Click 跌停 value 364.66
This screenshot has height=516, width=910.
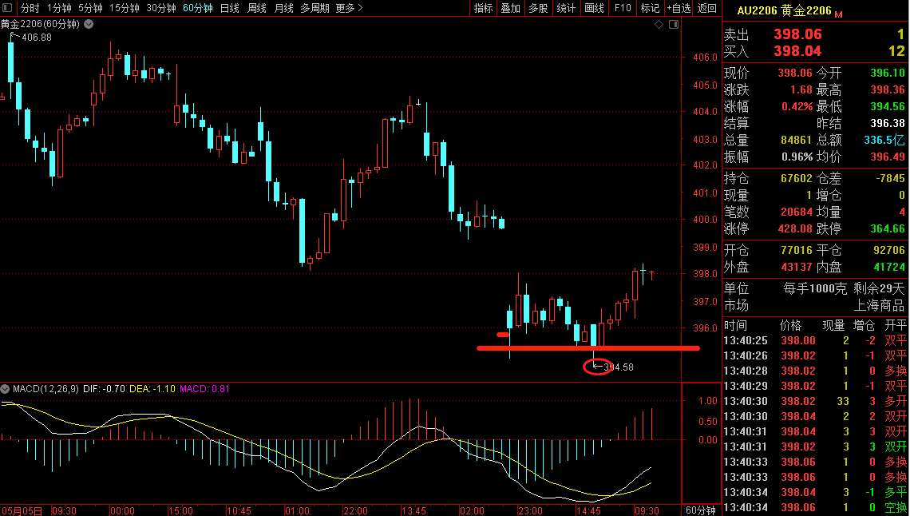(888, 229)
